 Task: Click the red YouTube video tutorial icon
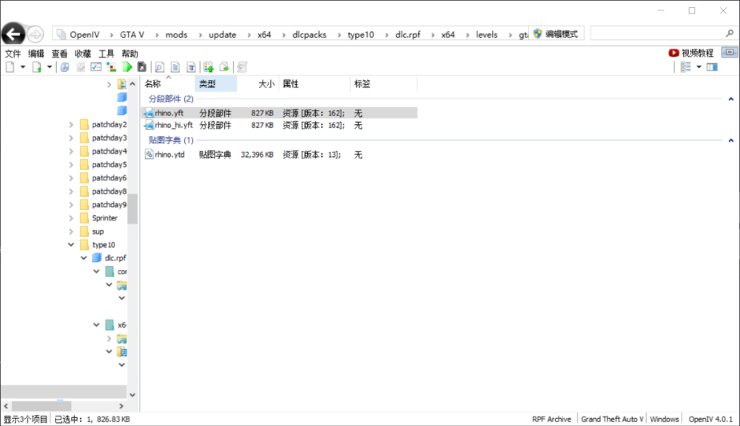673,53
